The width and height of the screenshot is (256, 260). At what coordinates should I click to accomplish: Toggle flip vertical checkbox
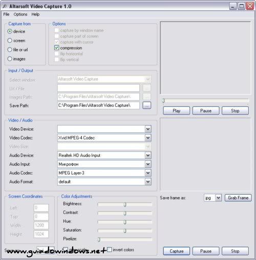tap(57, 59)
